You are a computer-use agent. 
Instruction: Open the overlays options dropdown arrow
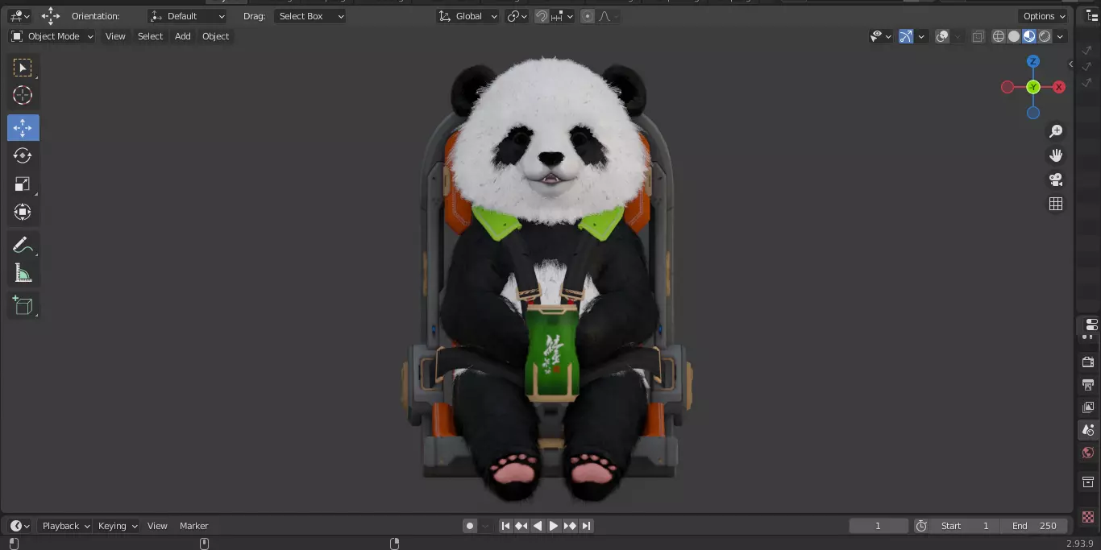(958, 36)
